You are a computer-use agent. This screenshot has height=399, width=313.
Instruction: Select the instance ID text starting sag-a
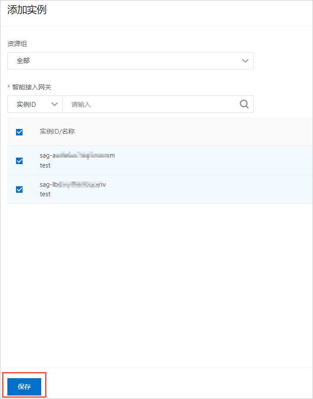77,155
